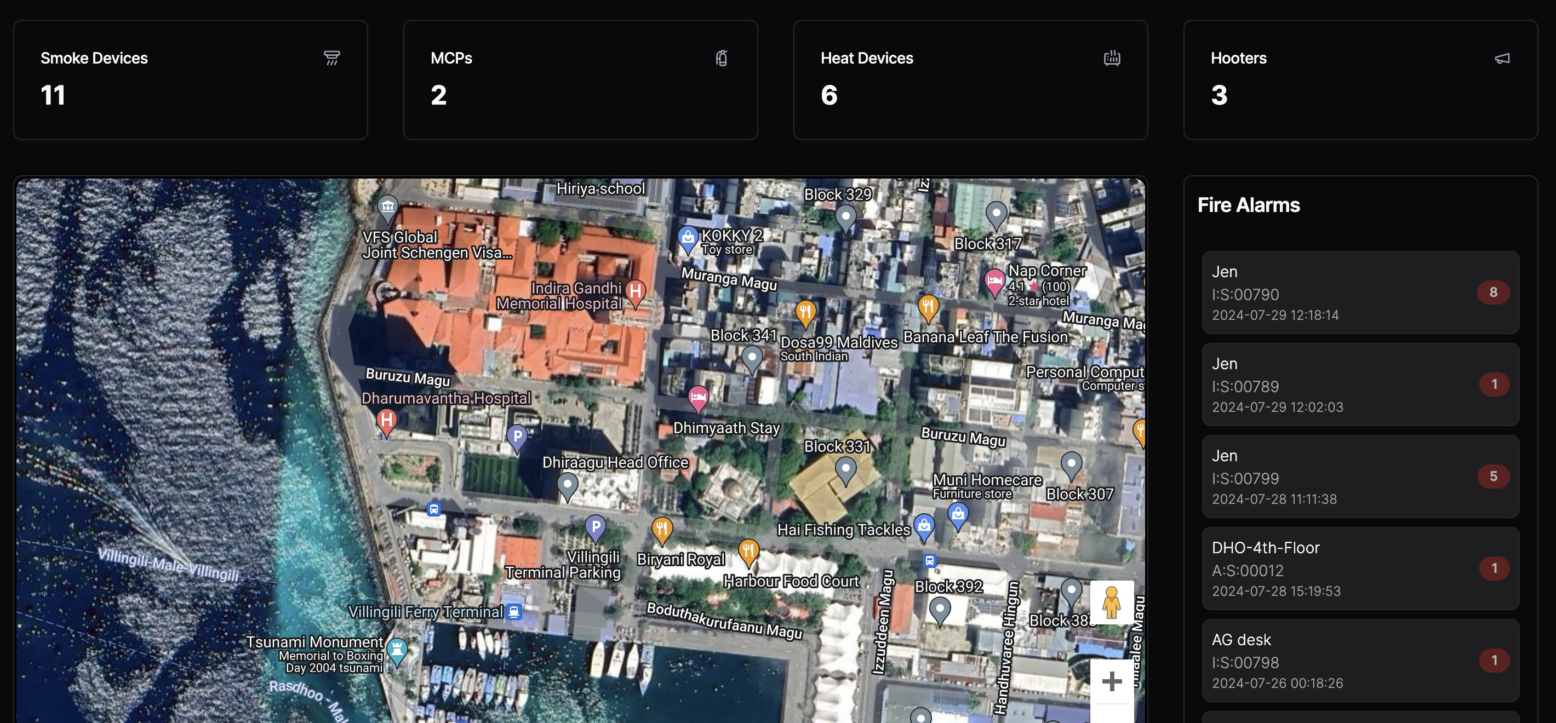
Task: Click the Nap Corner hotel pin
Action: point(994,281)
